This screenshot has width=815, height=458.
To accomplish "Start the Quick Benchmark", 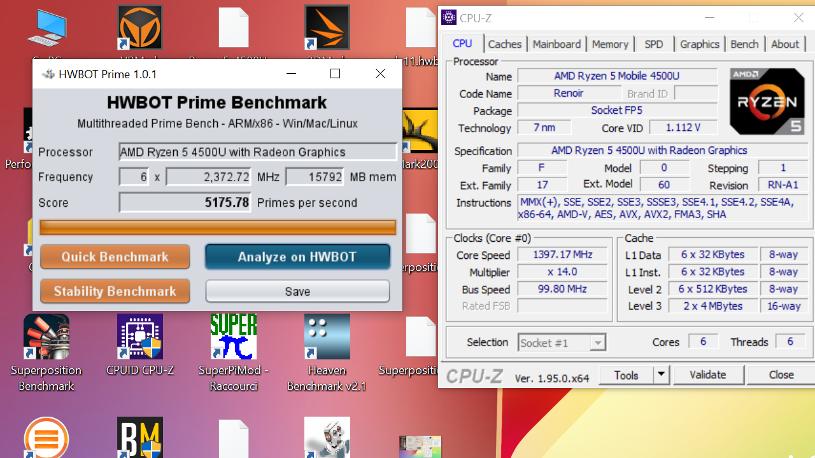I will pos(115,257).
